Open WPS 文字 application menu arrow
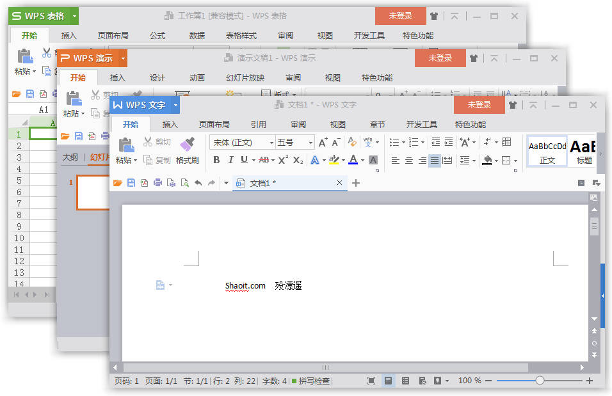This screenshot has width=612, height=396. click(x=175, y=106)
